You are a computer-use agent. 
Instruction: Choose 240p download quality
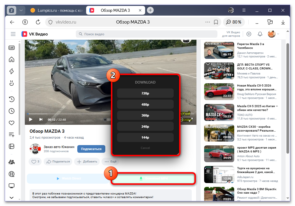pyautogui.click(x=145, y=127)
